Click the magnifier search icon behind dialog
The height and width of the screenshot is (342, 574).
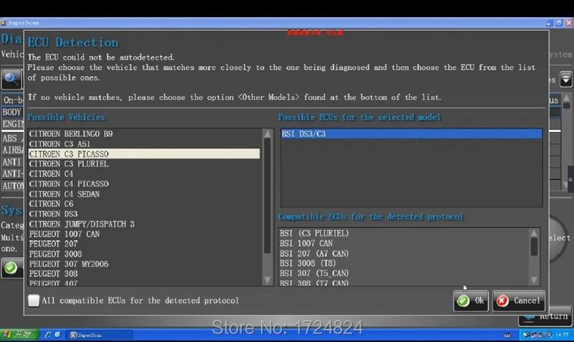11,79
